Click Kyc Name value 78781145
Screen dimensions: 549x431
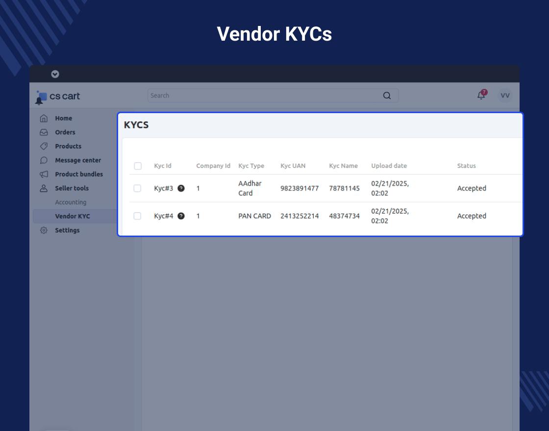click(344, 188)
